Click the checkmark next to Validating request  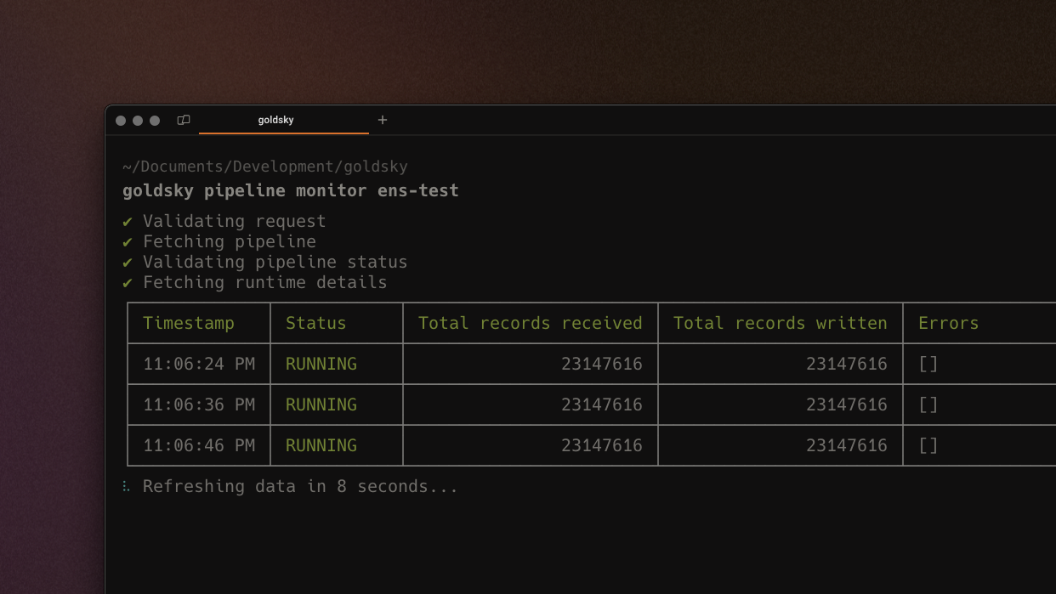click(x=128, y=221)
